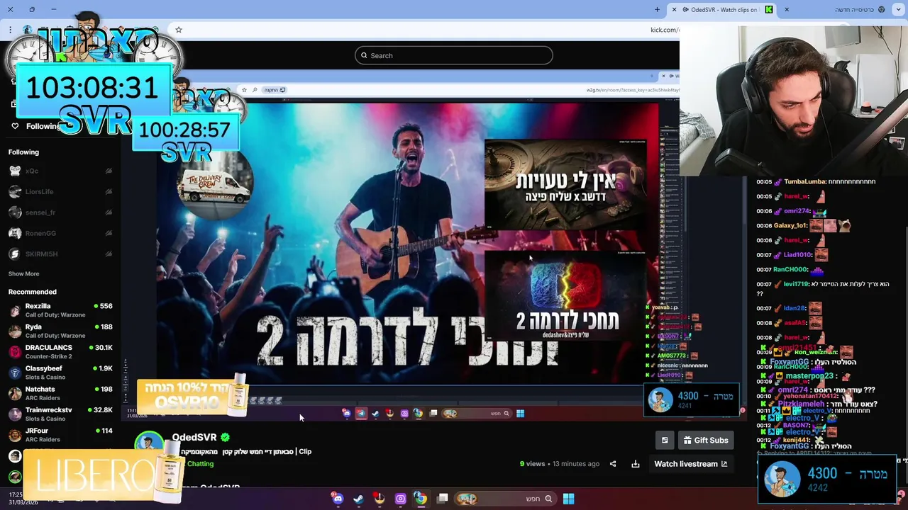The width and height of the screenshot is (908, 510).
Task: Click the Gift Subs button
Action: tap(706, 440)
